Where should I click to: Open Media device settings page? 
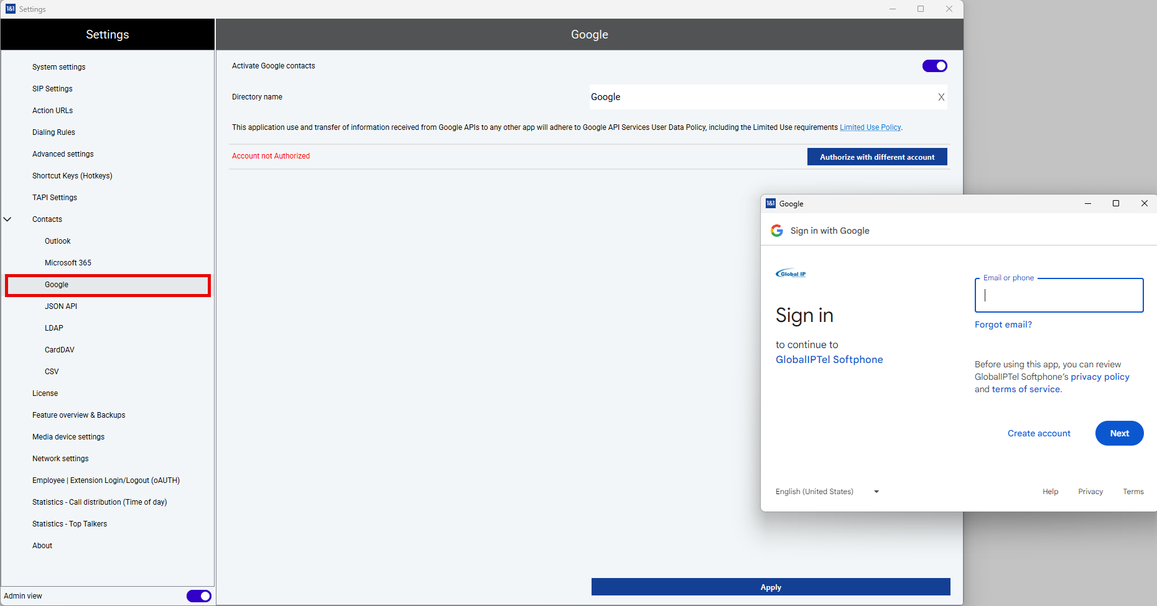coord(68,437)
